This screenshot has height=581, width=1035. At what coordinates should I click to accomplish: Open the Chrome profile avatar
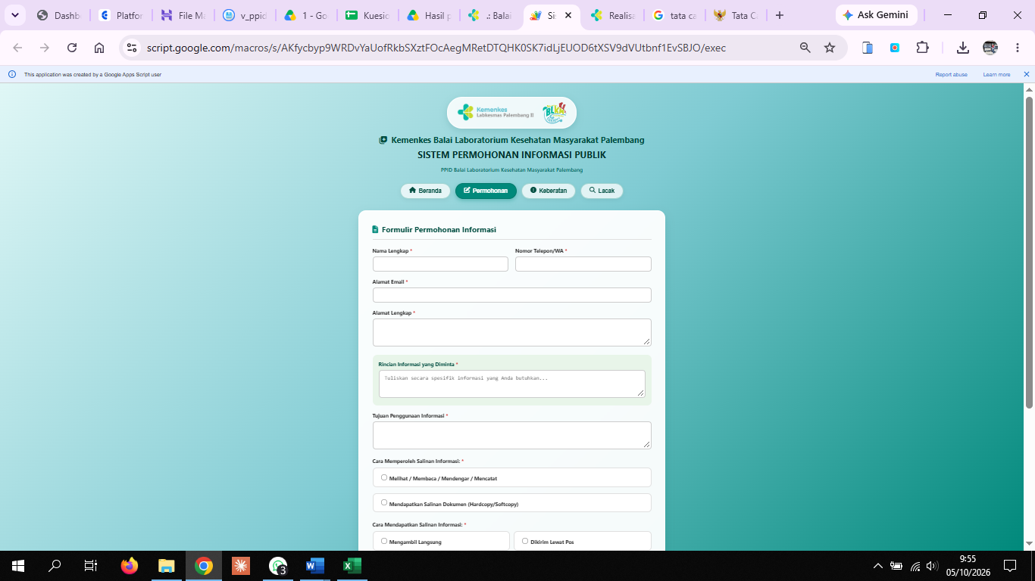point(990,48)
